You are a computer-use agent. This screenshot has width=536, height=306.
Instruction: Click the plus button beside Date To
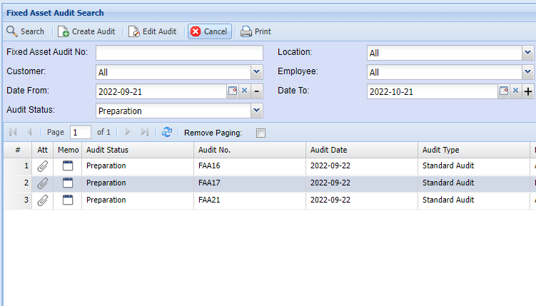tap(528, 91)
